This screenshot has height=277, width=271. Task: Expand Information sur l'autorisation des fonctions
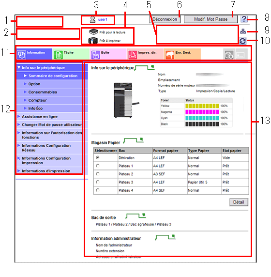tap(52, 135)
